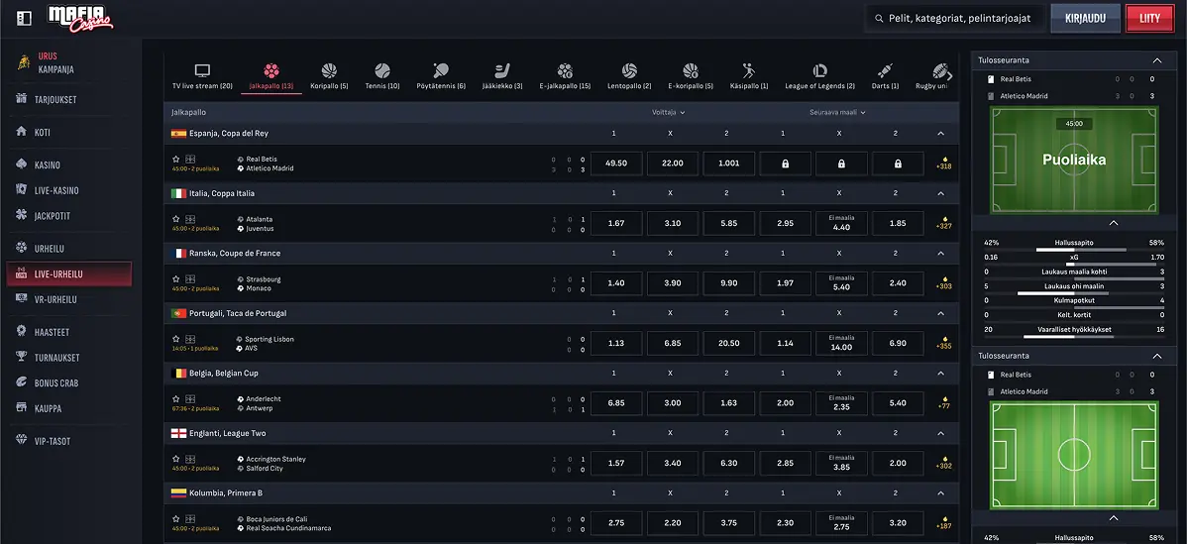
Task: Select the Jääkiekko ice hockey icon
Action: point(502,70)
